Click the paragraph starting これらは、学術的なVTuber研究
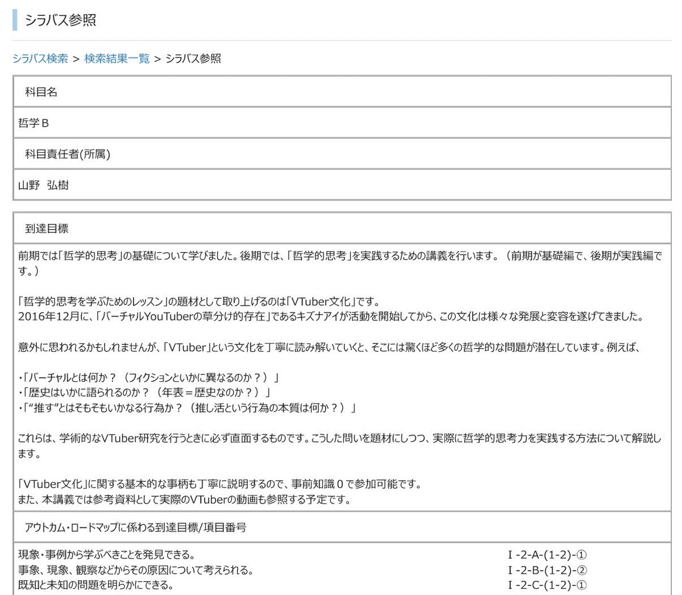Screen dimensions: 682x595 [340, 446]
